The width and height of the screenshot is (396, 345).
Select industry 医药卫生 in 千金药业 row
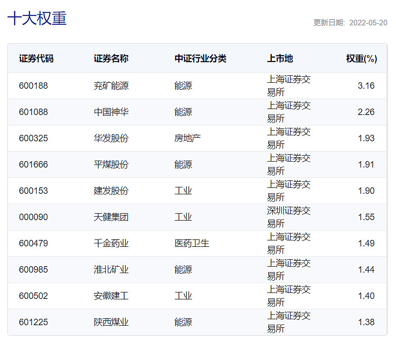(x=192, y=243)
